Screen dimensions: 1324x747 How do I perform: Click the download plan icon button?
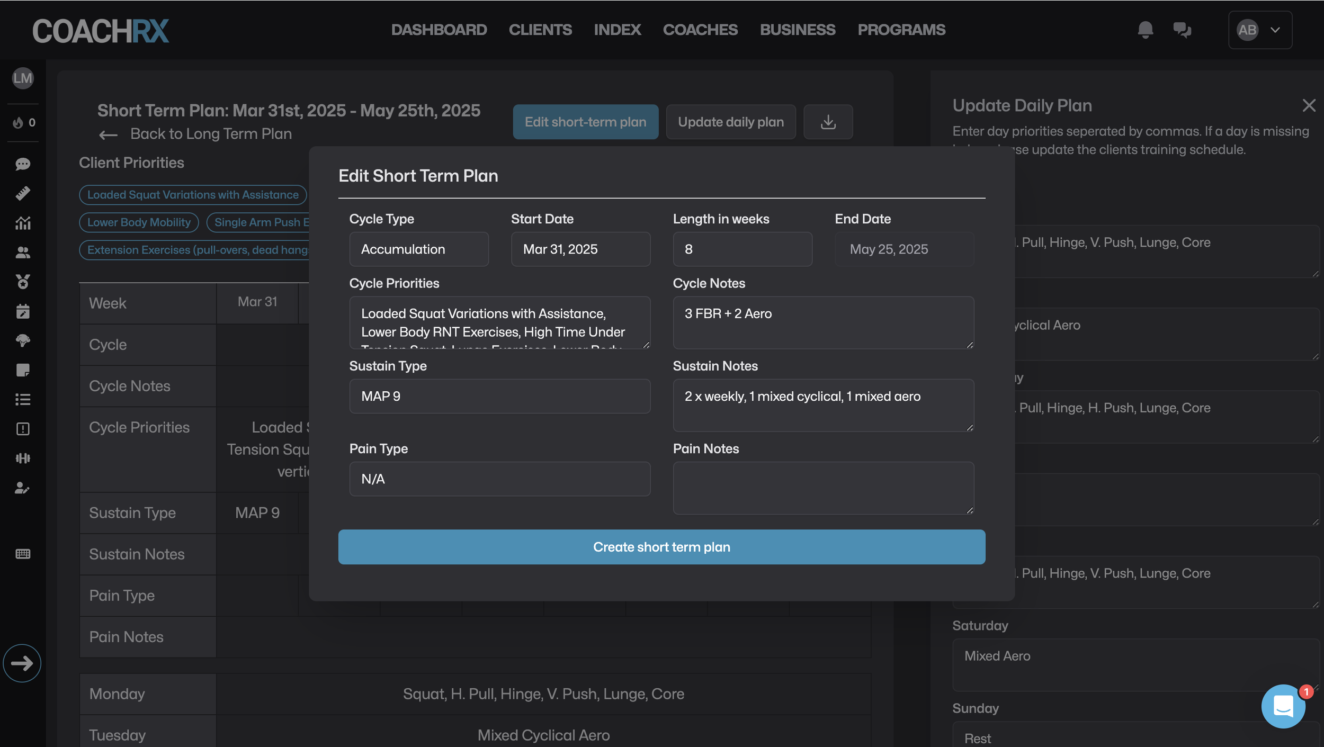click(x=828, y=122)
